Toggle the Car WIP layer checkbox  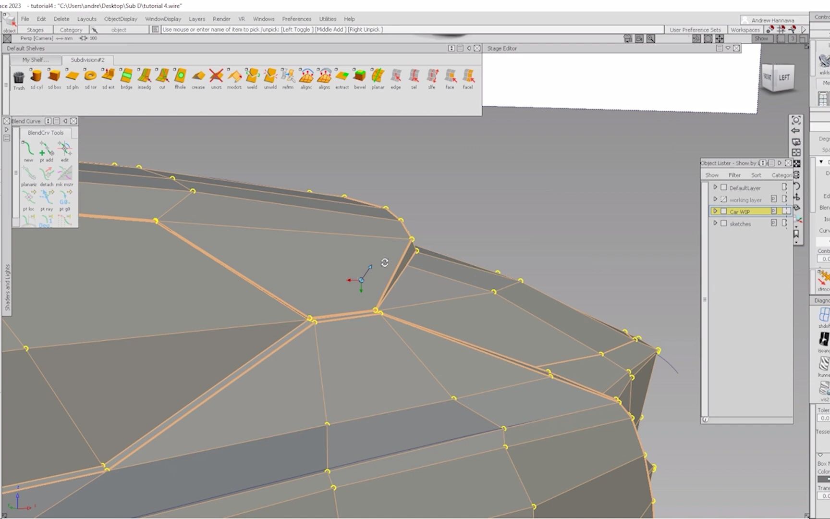tap(724, 211)
